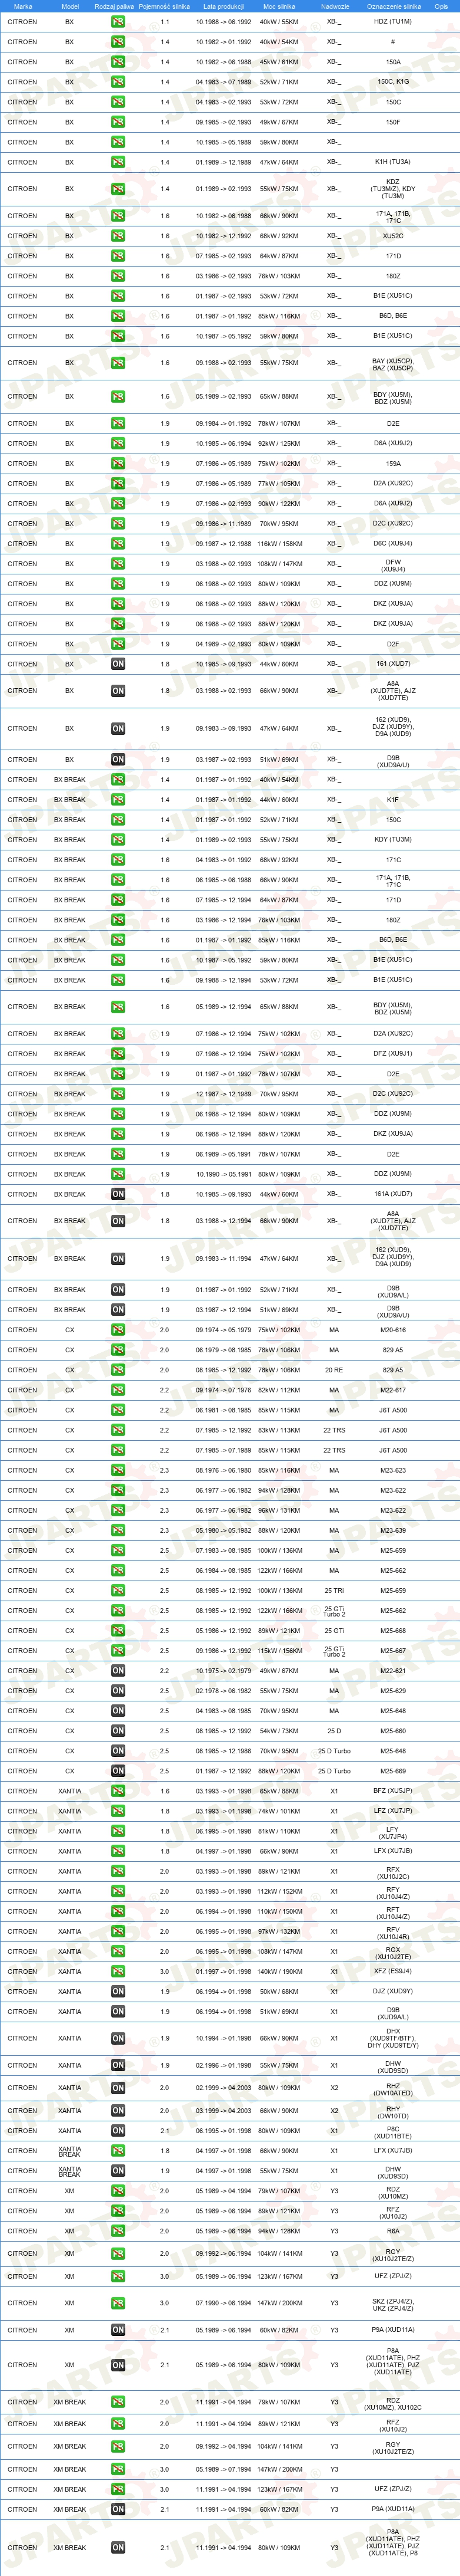
Task: Select engine code cell HDZ (TU1M)
Action: click(393, 22)
